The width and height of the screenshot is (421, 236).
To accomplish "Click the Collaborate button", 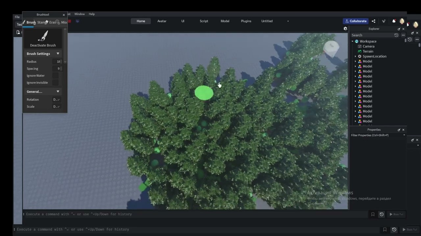I will pyautogui.click(x=356, y=21).
